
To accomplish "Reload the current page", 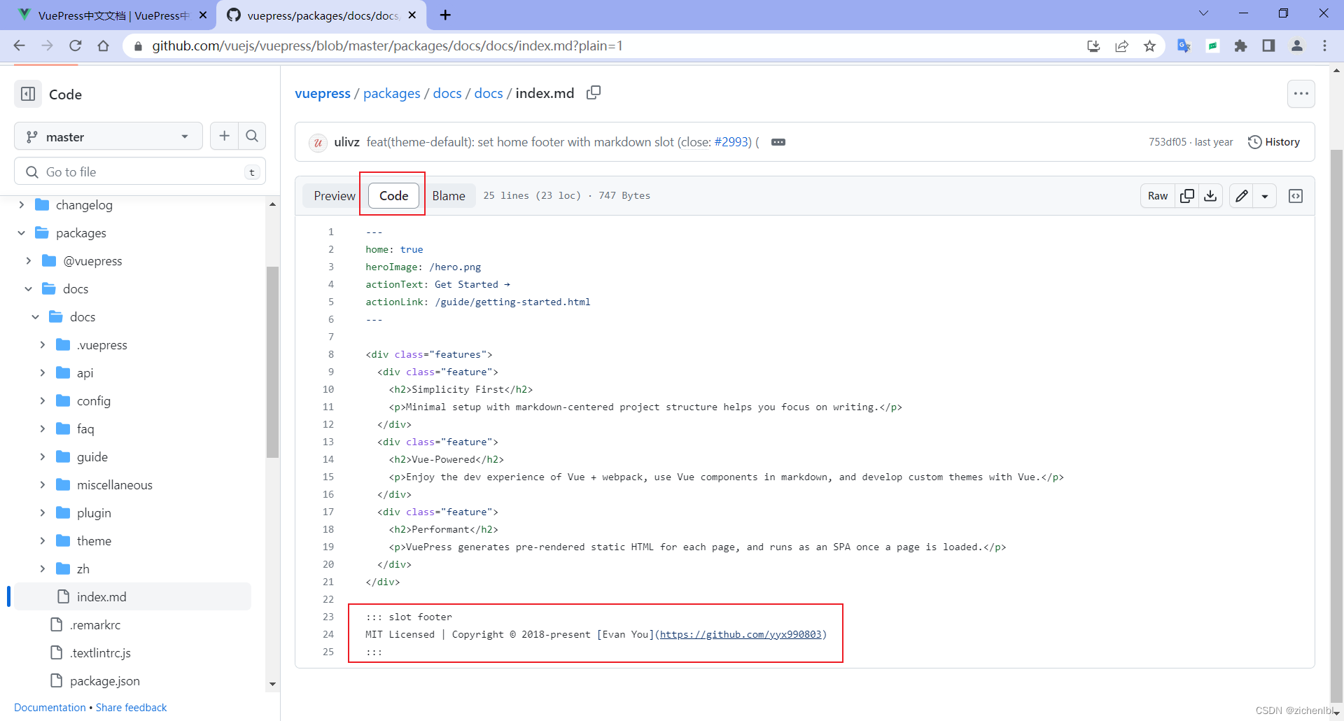I will pyautogui.click(x=76, y=45).
